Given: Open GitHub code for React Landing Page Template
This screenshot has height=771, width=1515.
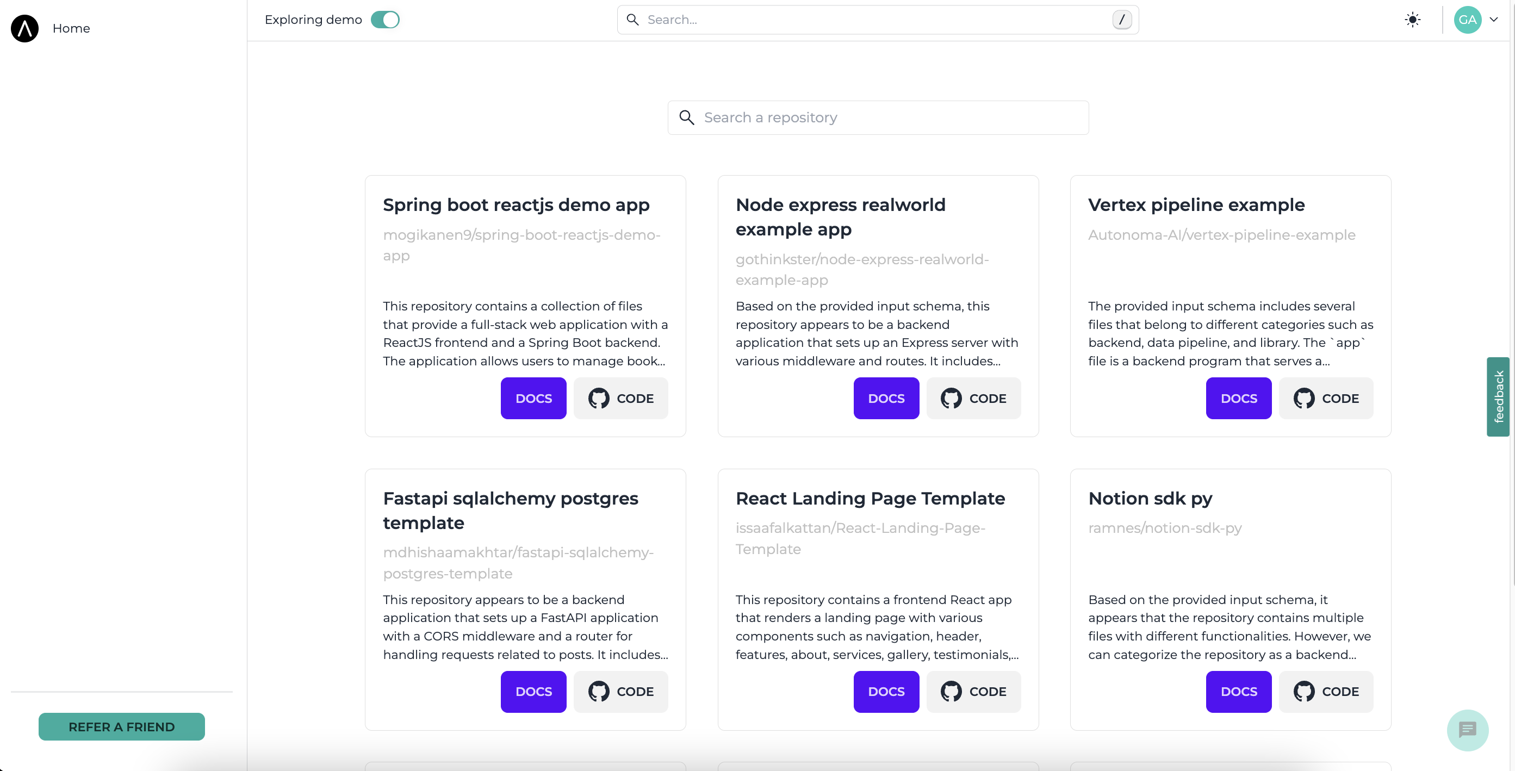Looking at the screenshot, I should click(973, 692).
